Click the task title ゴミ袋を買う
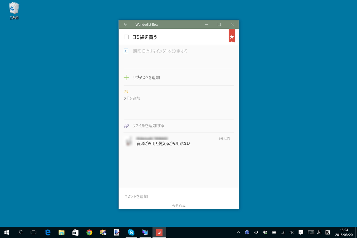The height and width of the screenshot is (238, 357). (x=145, y=37)
